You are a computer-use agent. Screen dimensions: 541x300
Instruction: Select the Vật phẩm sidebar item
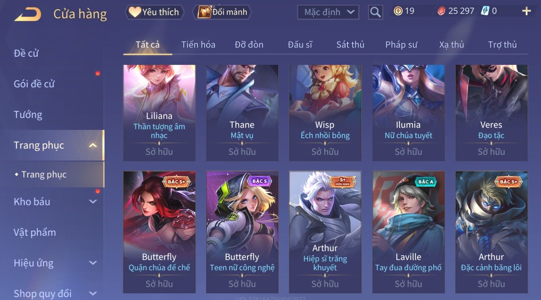pyautogui.click(x=35, y=233)
